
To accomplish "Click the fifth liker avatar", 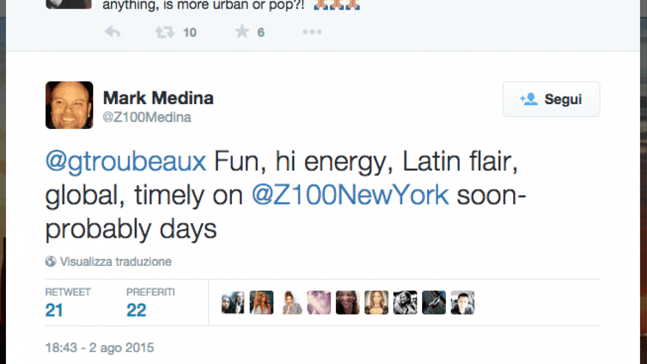I will 348,303.
